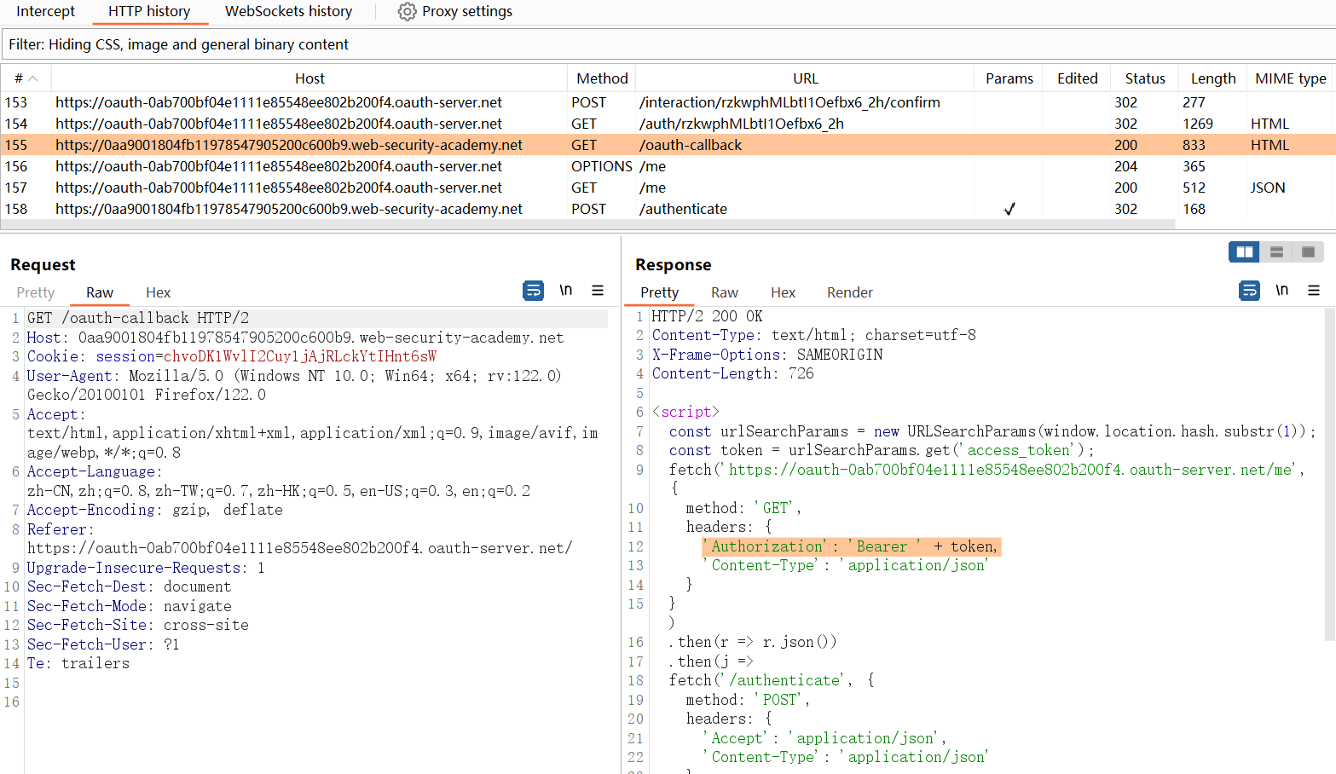This screenshot has width=1336, height=774.
Task: Toggle word wrap icon in Response panel
Action: 1249,291
